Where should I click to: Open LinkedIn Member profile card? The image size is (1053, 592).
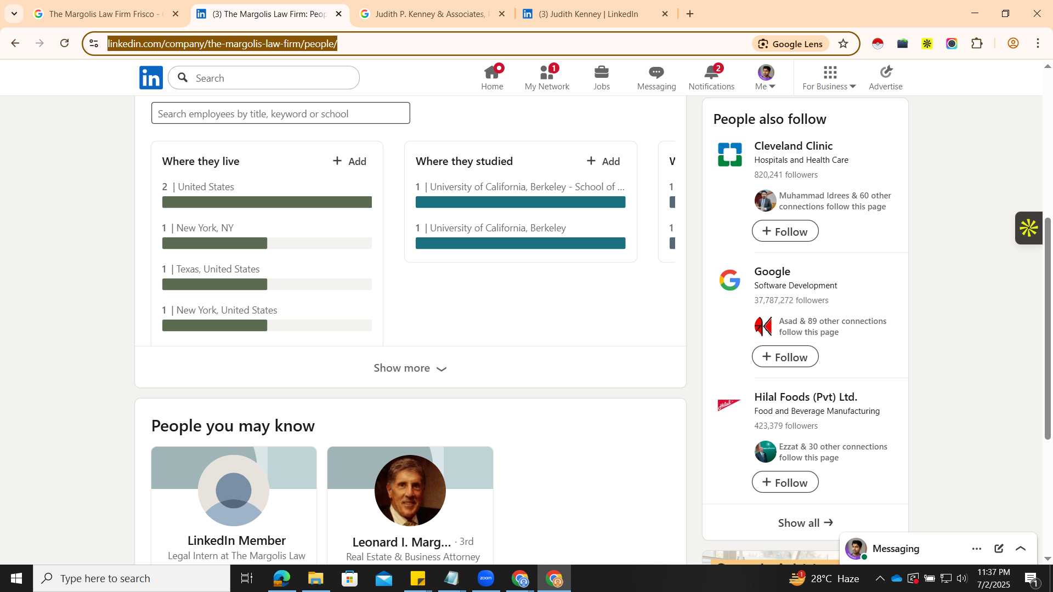234,506
